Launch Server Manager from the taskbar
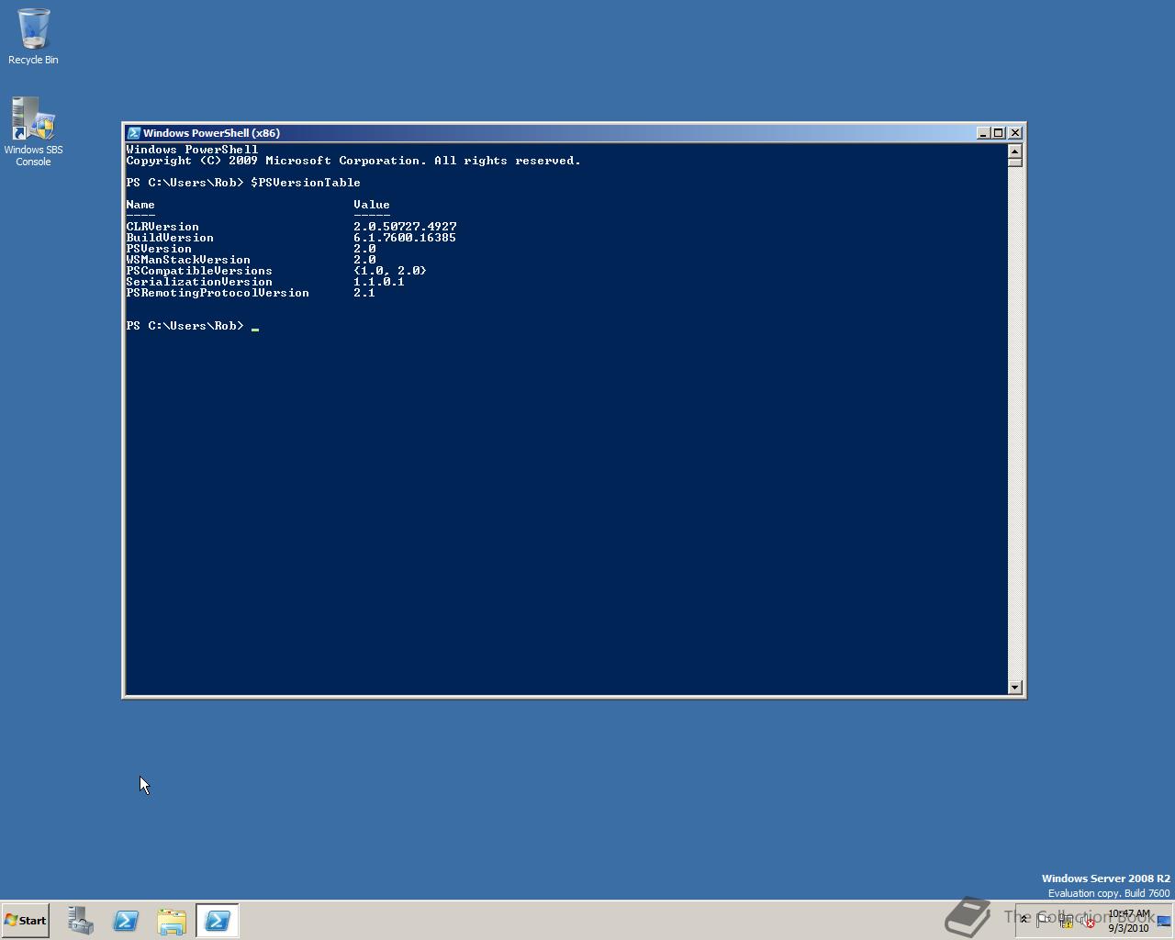 (x=80, y=921)
